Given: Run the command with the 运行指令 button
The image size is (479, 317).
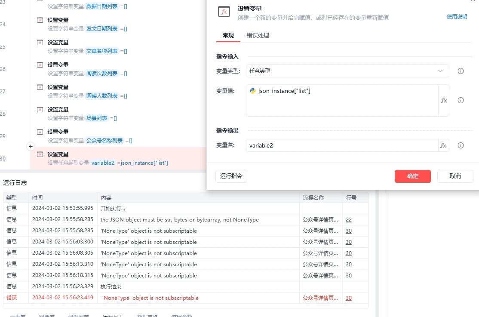Looking at the screenshot, I should pyautogui.click(x=231, y=176).
